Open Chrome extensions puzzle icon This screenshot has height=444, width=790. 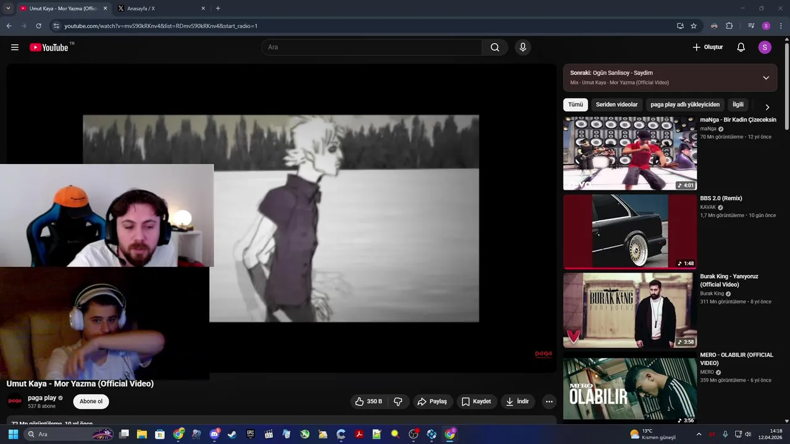729,26
